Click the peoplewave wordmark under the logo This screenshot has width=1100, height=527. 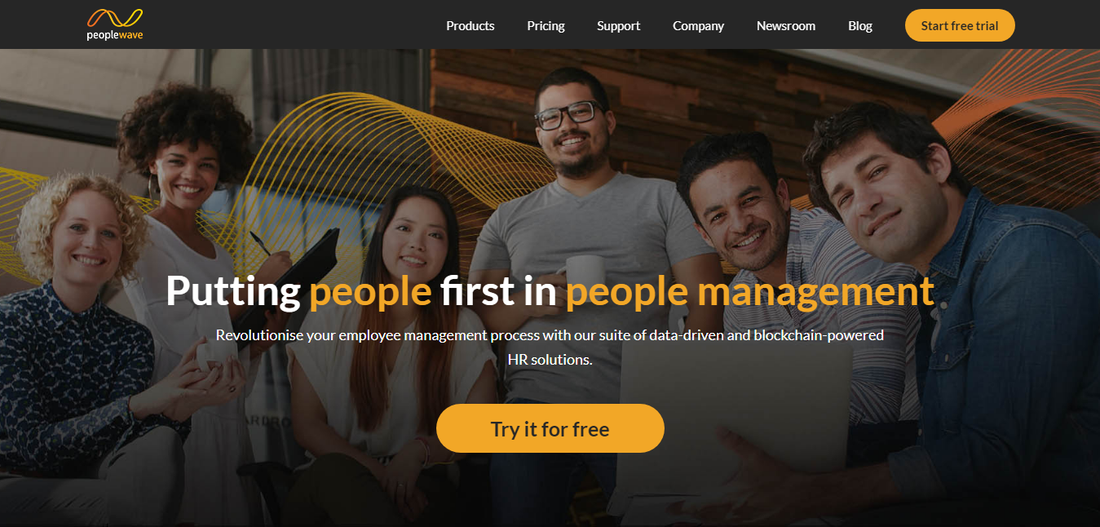115,35
